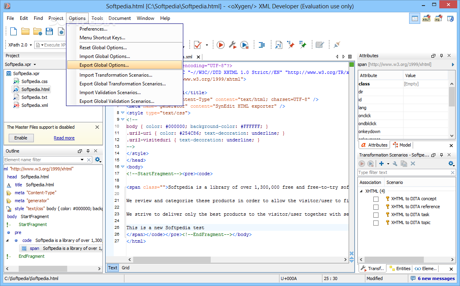The height and width of the screenshot is (286, 460).
Task: Click the Enable Master Files button
Action: (21, 138)
